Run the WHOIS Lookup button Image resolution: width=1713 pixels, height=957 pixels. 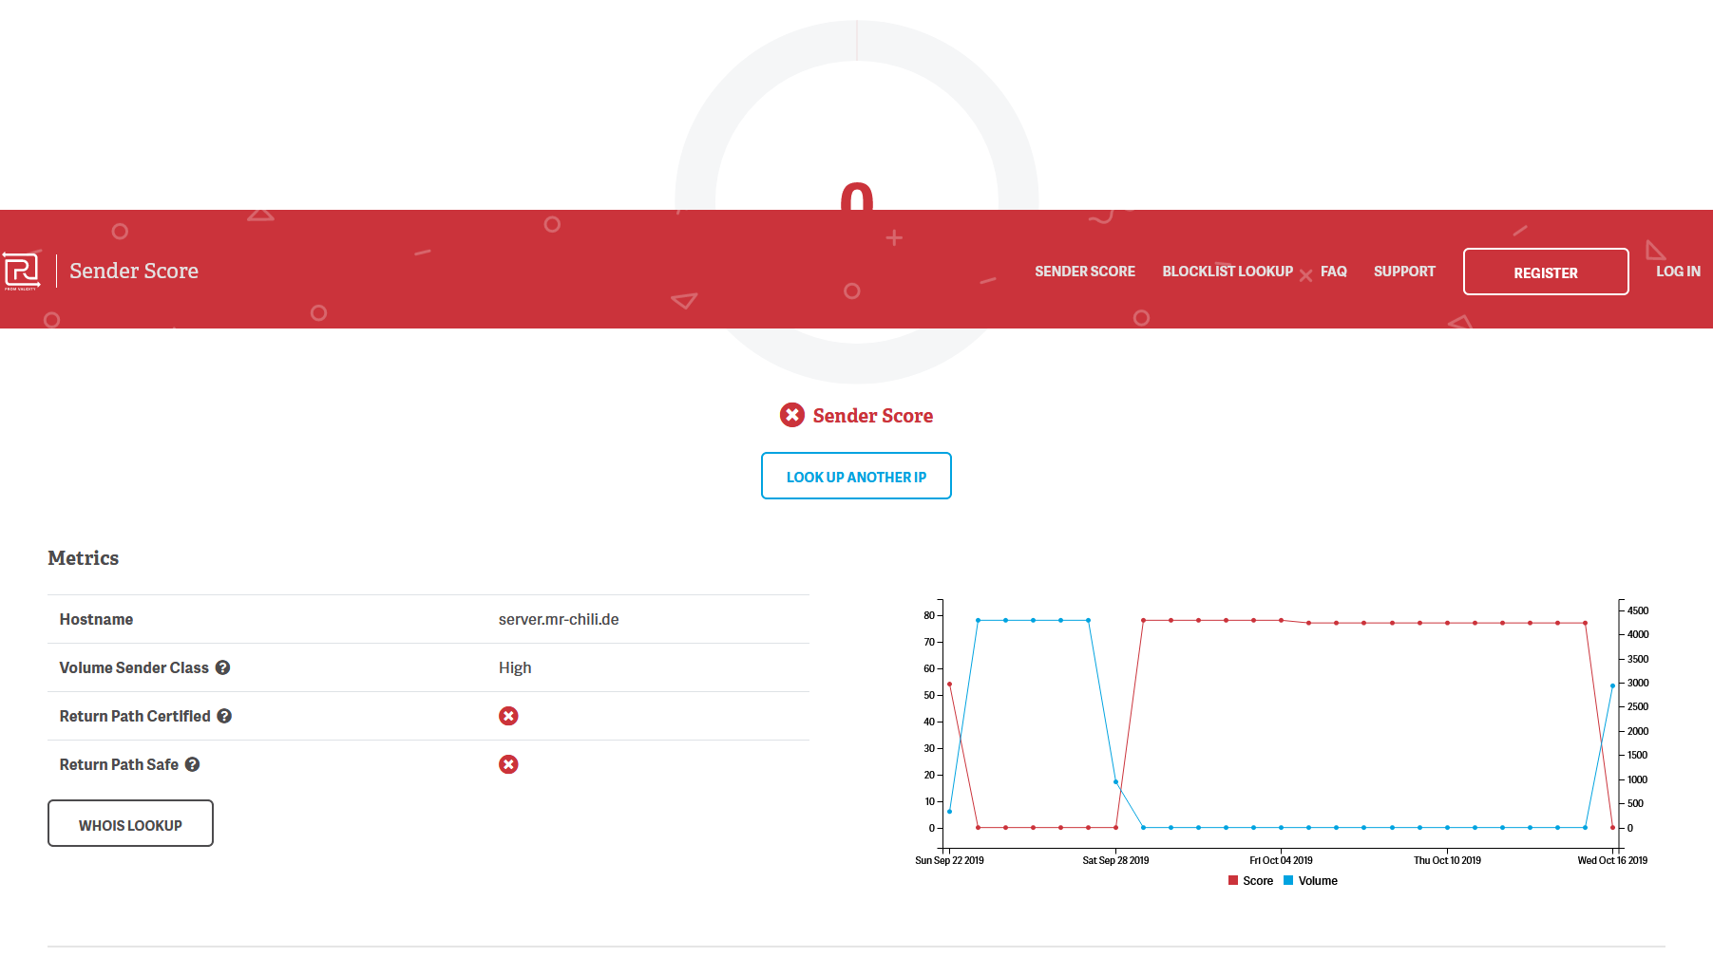point(130,824)
